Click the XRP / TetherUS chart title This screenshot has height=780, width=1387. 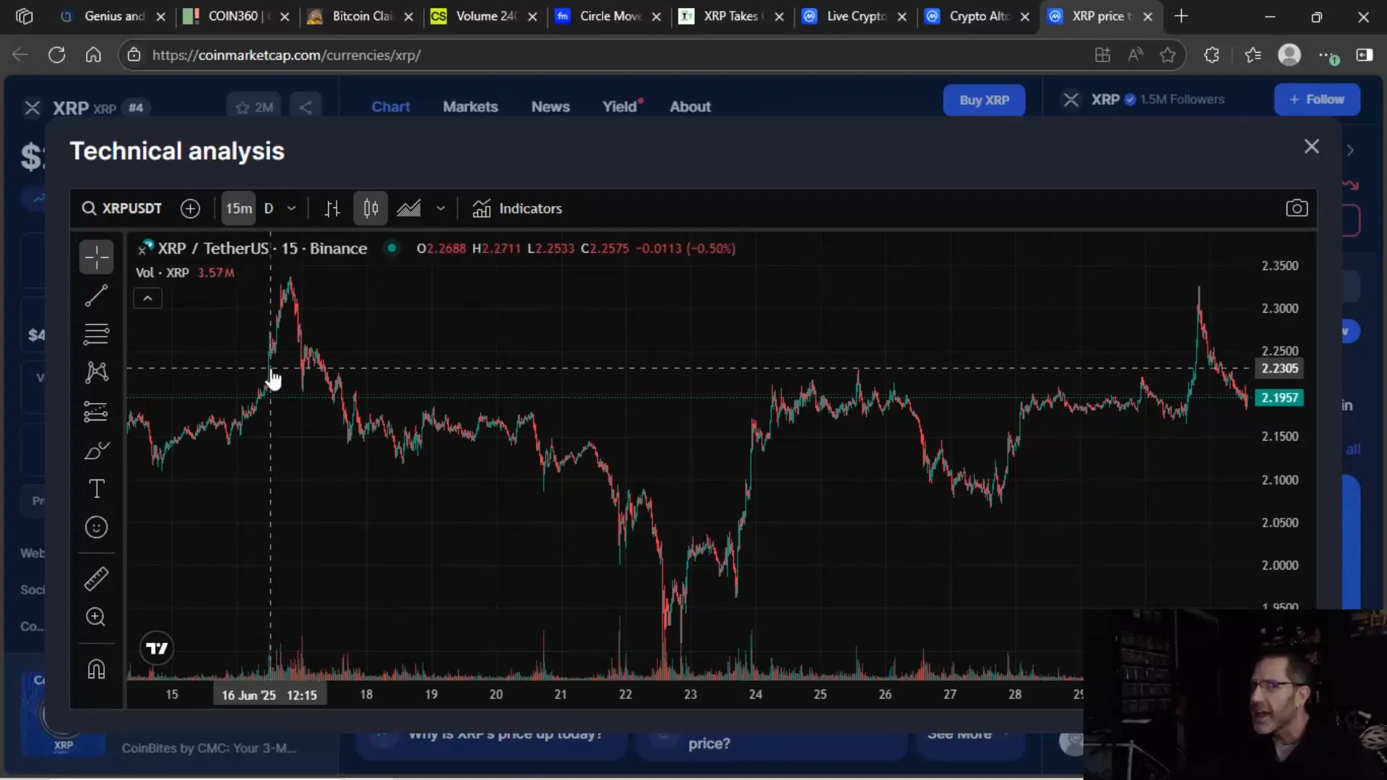pyautogui.click(x=262, y=248)
